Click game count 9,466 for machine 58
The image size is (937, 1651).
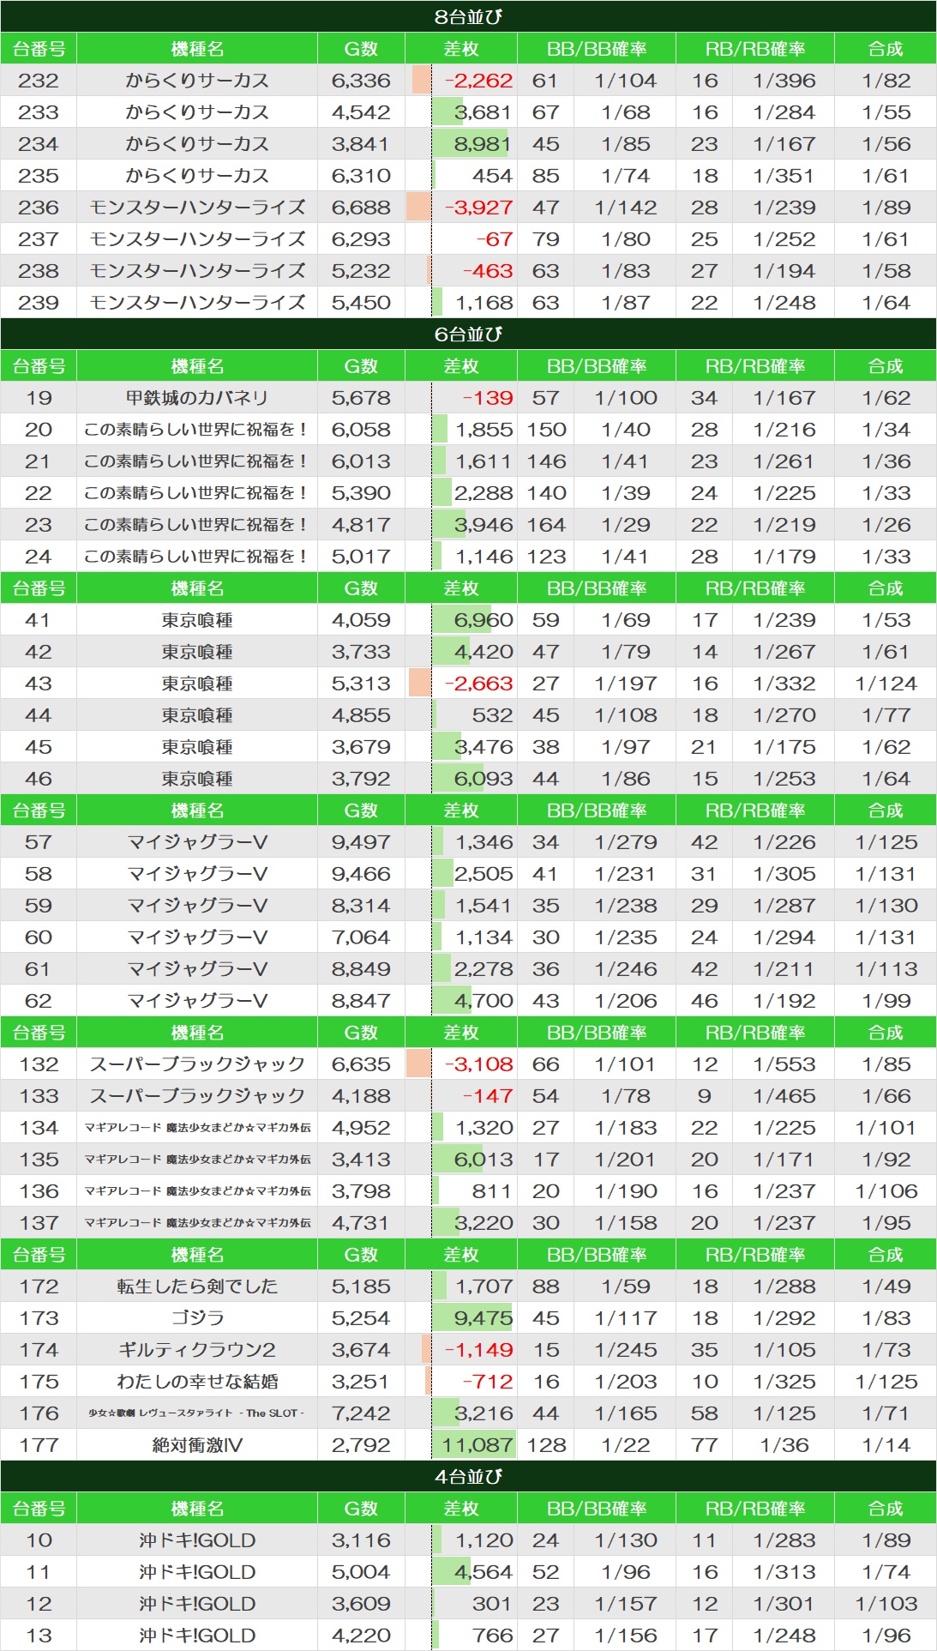[x=361, y=874]
